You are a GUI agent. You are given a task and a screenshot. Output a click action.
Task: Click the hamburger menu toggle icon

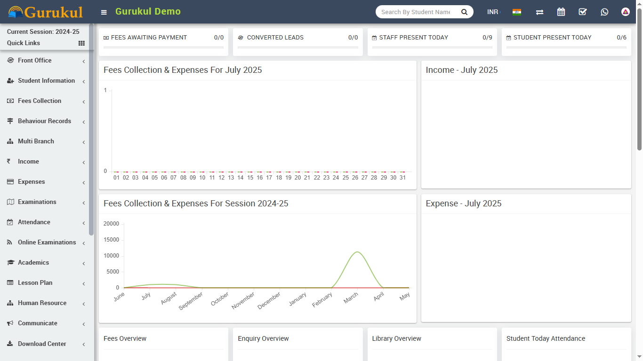coord(104,12)
